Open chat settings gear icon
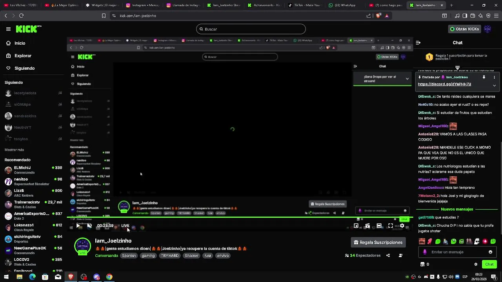Viewport: 502px width, 282px height. (476, 264)
